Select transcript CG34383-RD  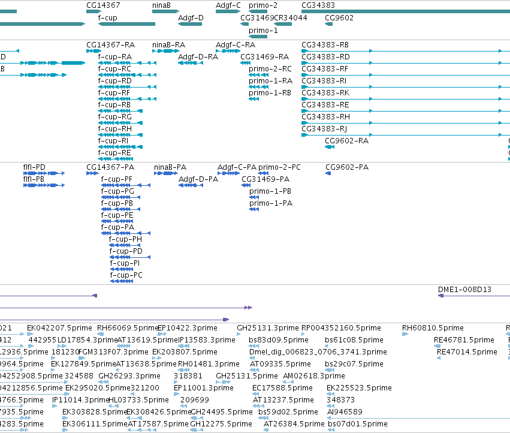[x=325, y=57]
